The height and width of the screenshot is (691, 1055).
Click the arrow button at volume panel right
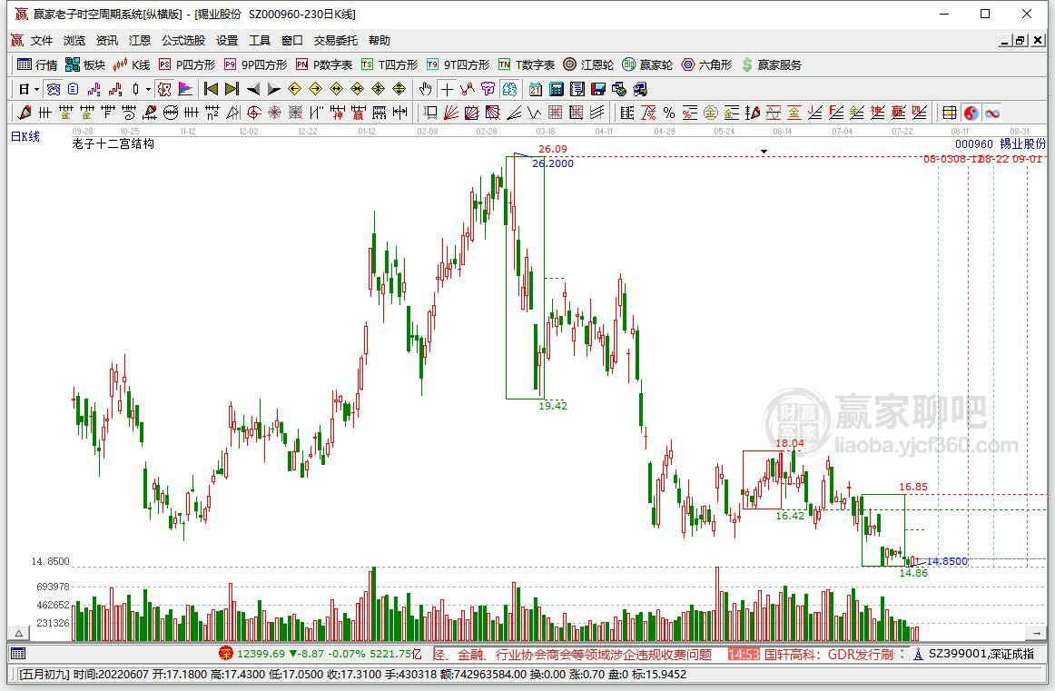click(x=1037, y=634)
